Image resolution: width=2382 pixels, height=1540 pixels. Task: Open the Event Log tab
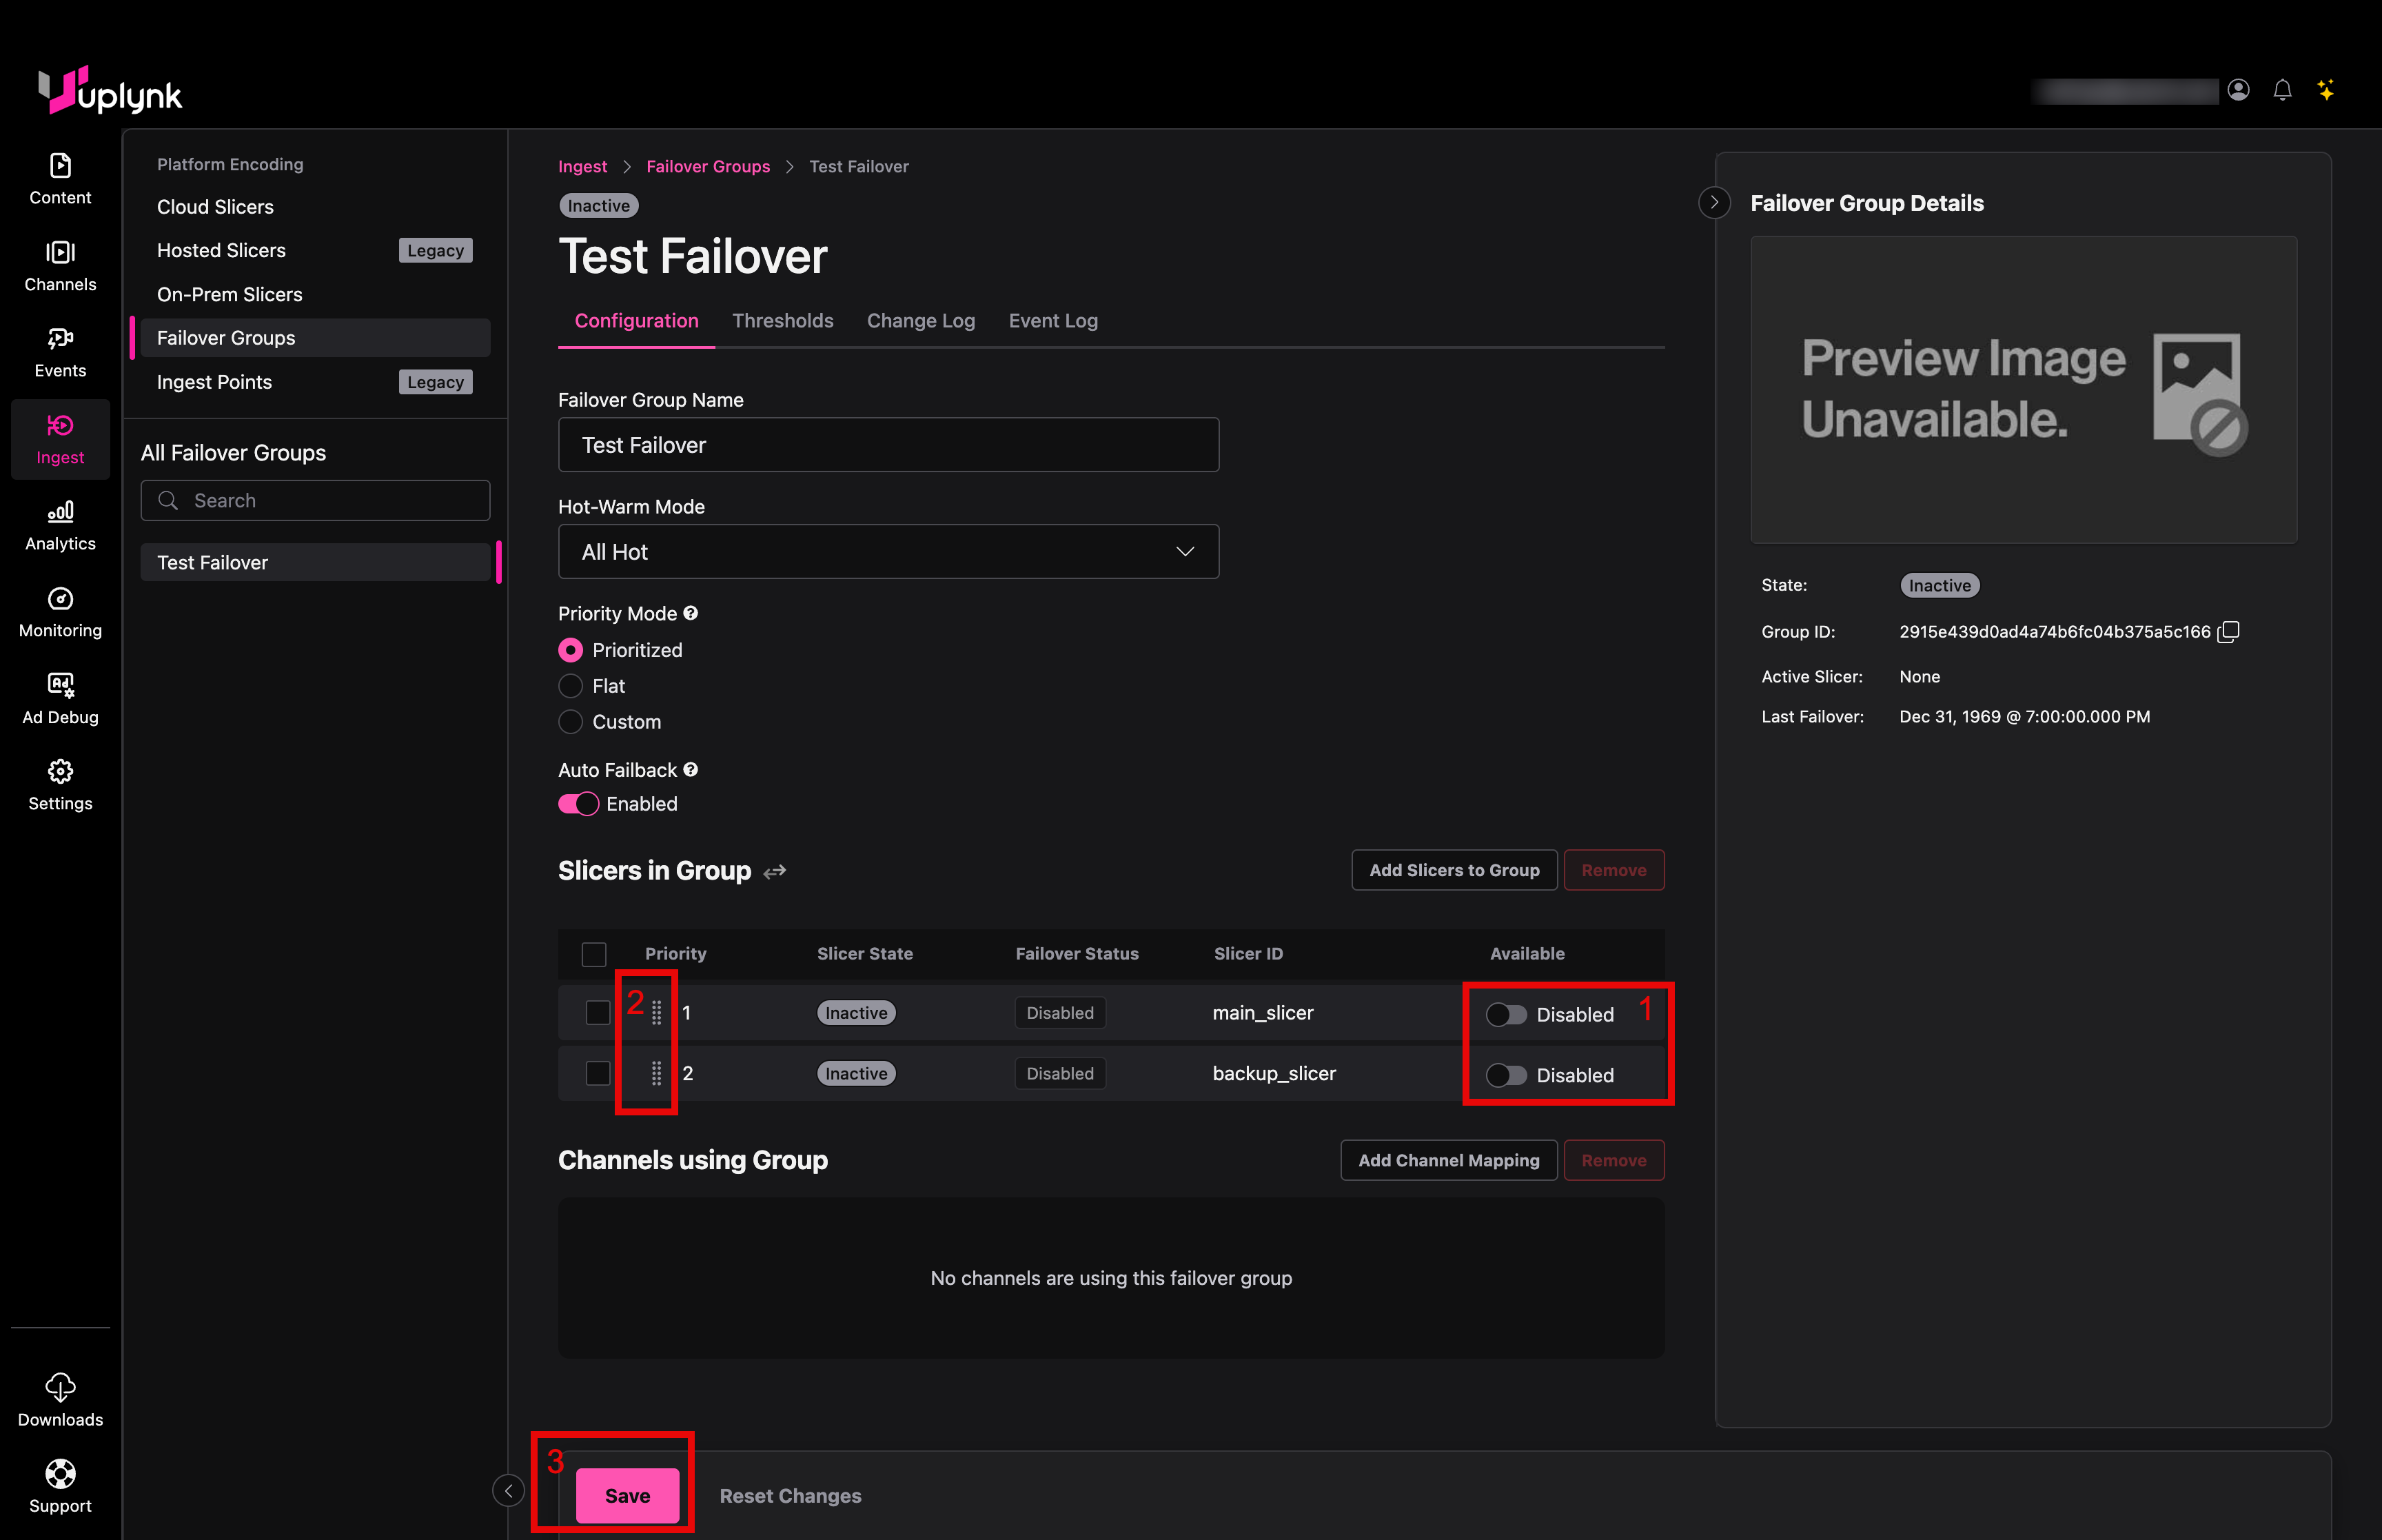(1052, 321)
